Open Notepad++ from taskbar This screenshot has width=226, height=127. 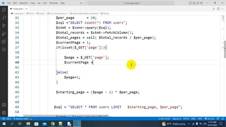[61, 124]
